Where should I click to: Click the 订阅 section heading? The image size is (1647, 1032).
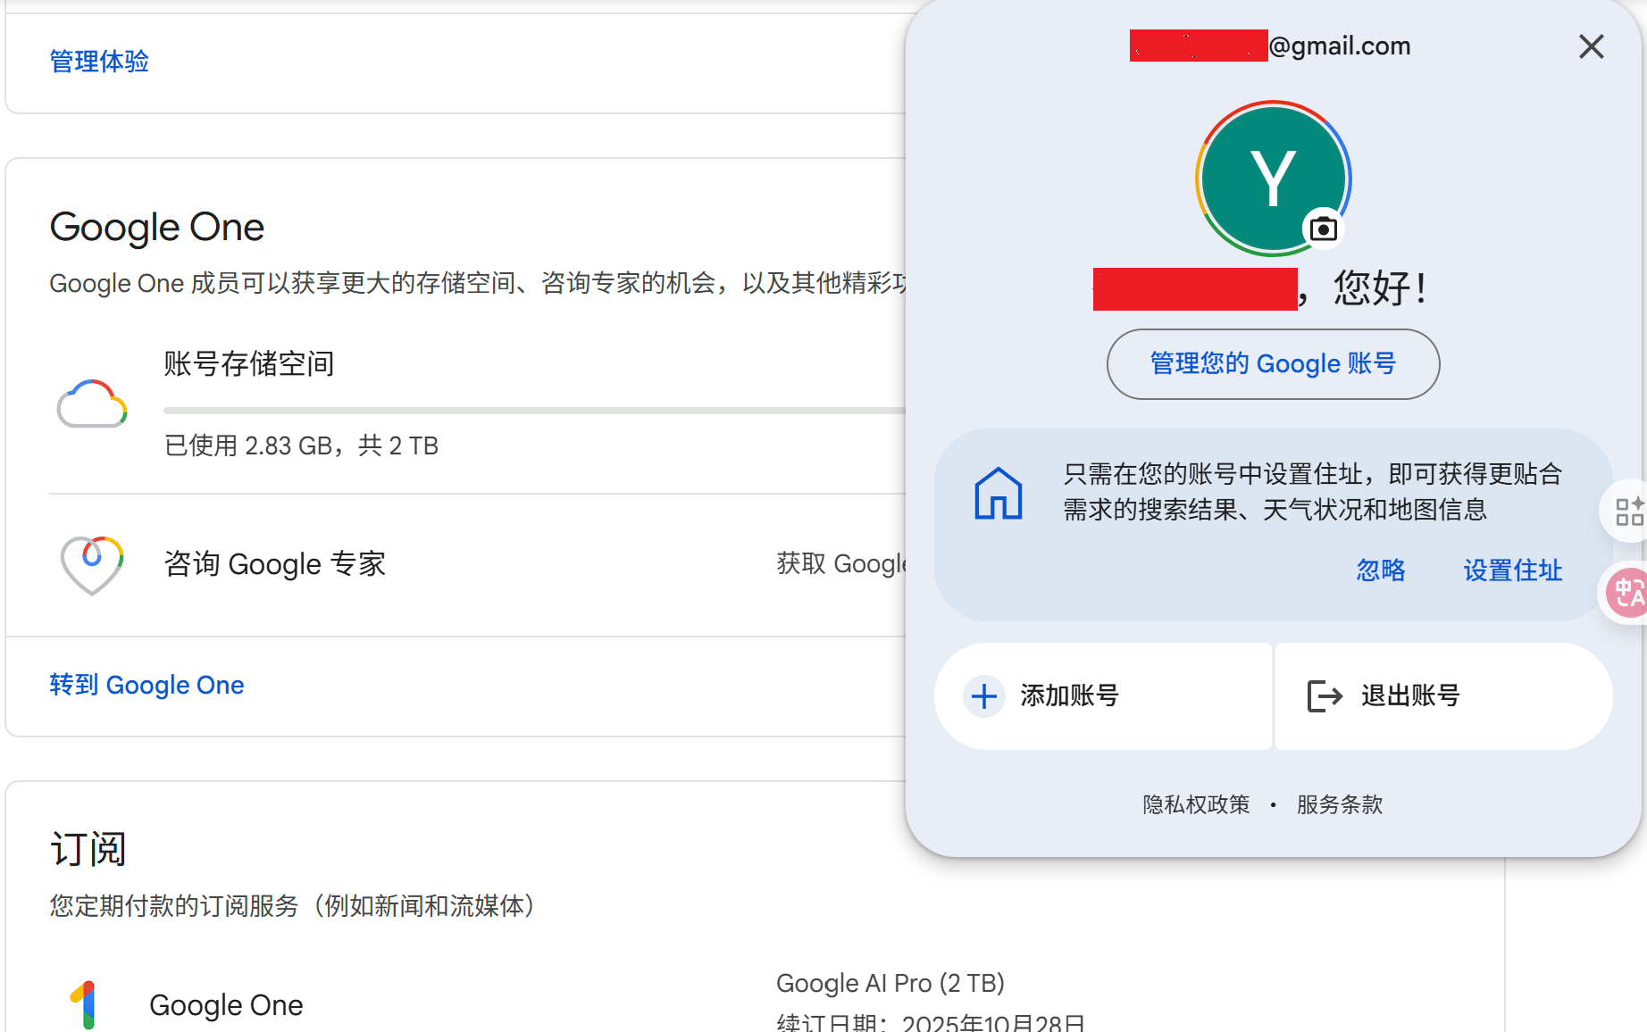(88, 848)
